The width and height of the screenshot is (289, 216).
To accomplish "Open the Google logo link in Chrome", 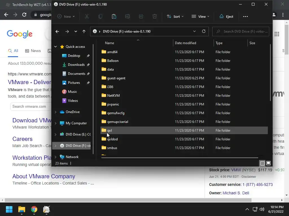I will (x=19, y=34).
